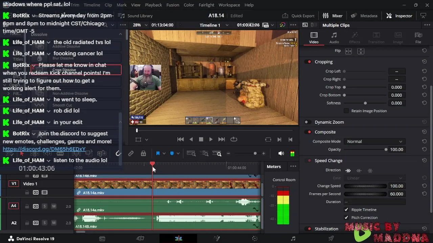The height and width of the screenshot is (243, 433).
Task: Open the Fairlight menu
Action: (x=206, y=5)
